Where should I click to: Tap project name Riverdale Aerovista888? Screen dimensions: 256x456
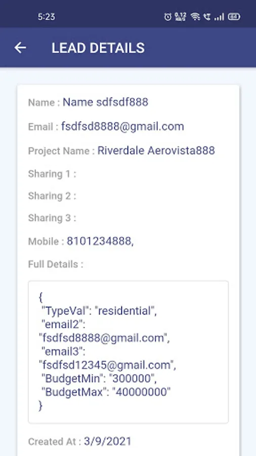coord(156,150)
